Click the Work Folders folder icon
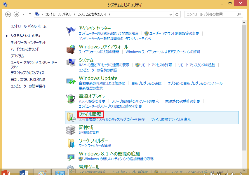Viewport: 249px width, 175px height. point(71,143)
